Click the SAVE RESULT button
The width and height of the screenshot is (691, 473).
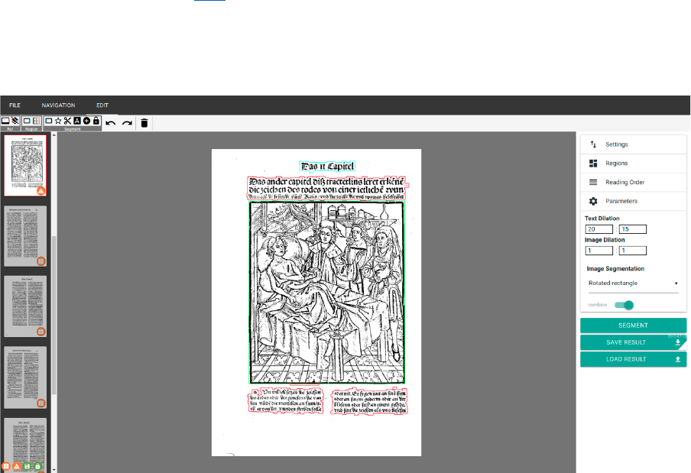[626, 342]
